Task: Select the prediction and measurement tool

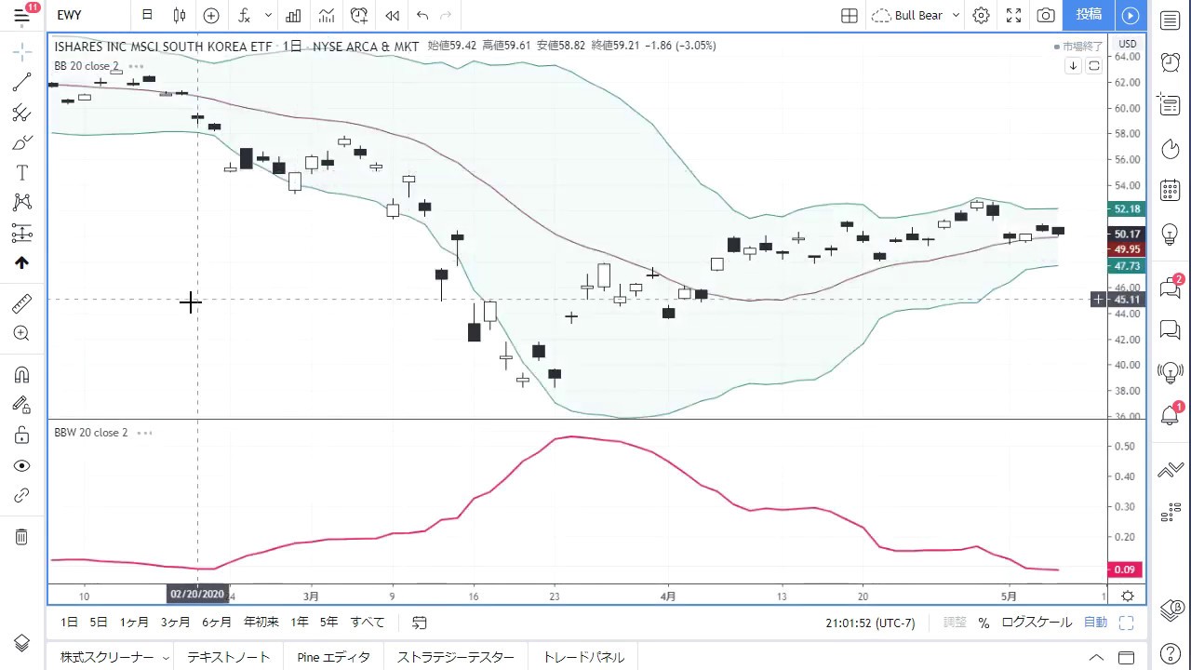Action: coord(21,233)
